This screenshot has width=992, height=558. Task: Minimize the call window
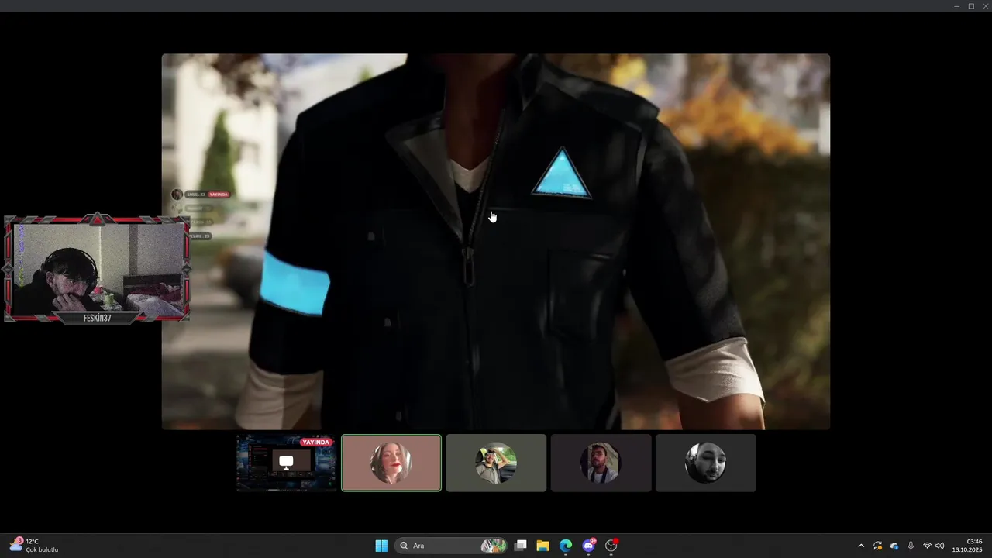[956, 6]
